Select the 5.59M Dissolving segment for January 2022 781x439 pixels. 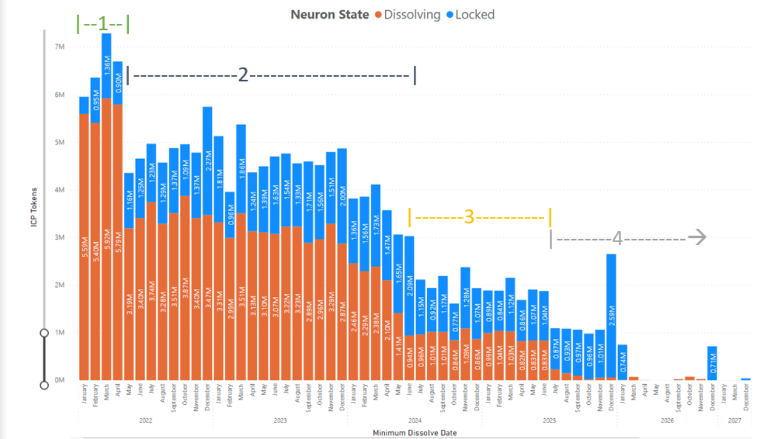pyautogui.click(x=84, y=247)
